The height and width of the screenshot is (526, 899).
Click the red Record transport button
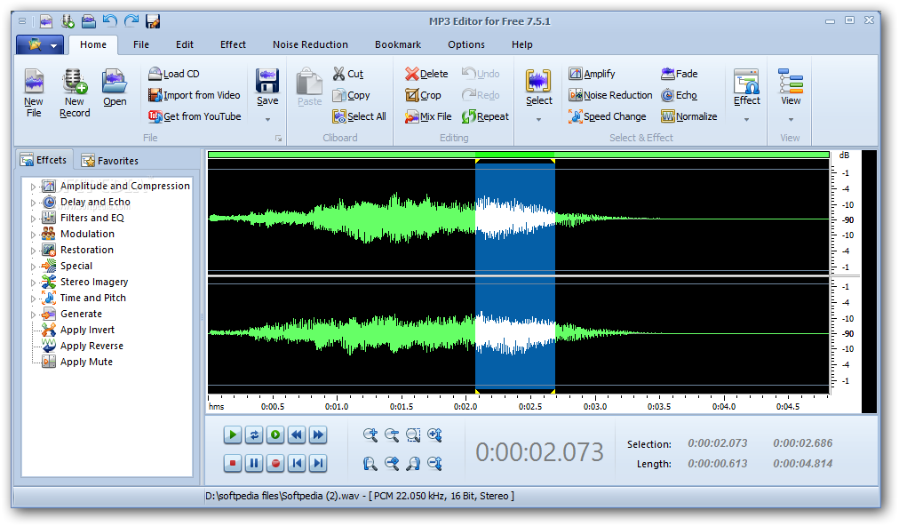click(x=275, y=463)
